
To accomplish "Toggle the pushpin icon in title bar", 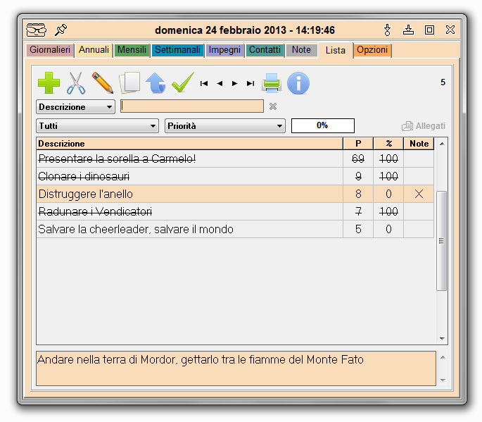I will coord(61,30).
